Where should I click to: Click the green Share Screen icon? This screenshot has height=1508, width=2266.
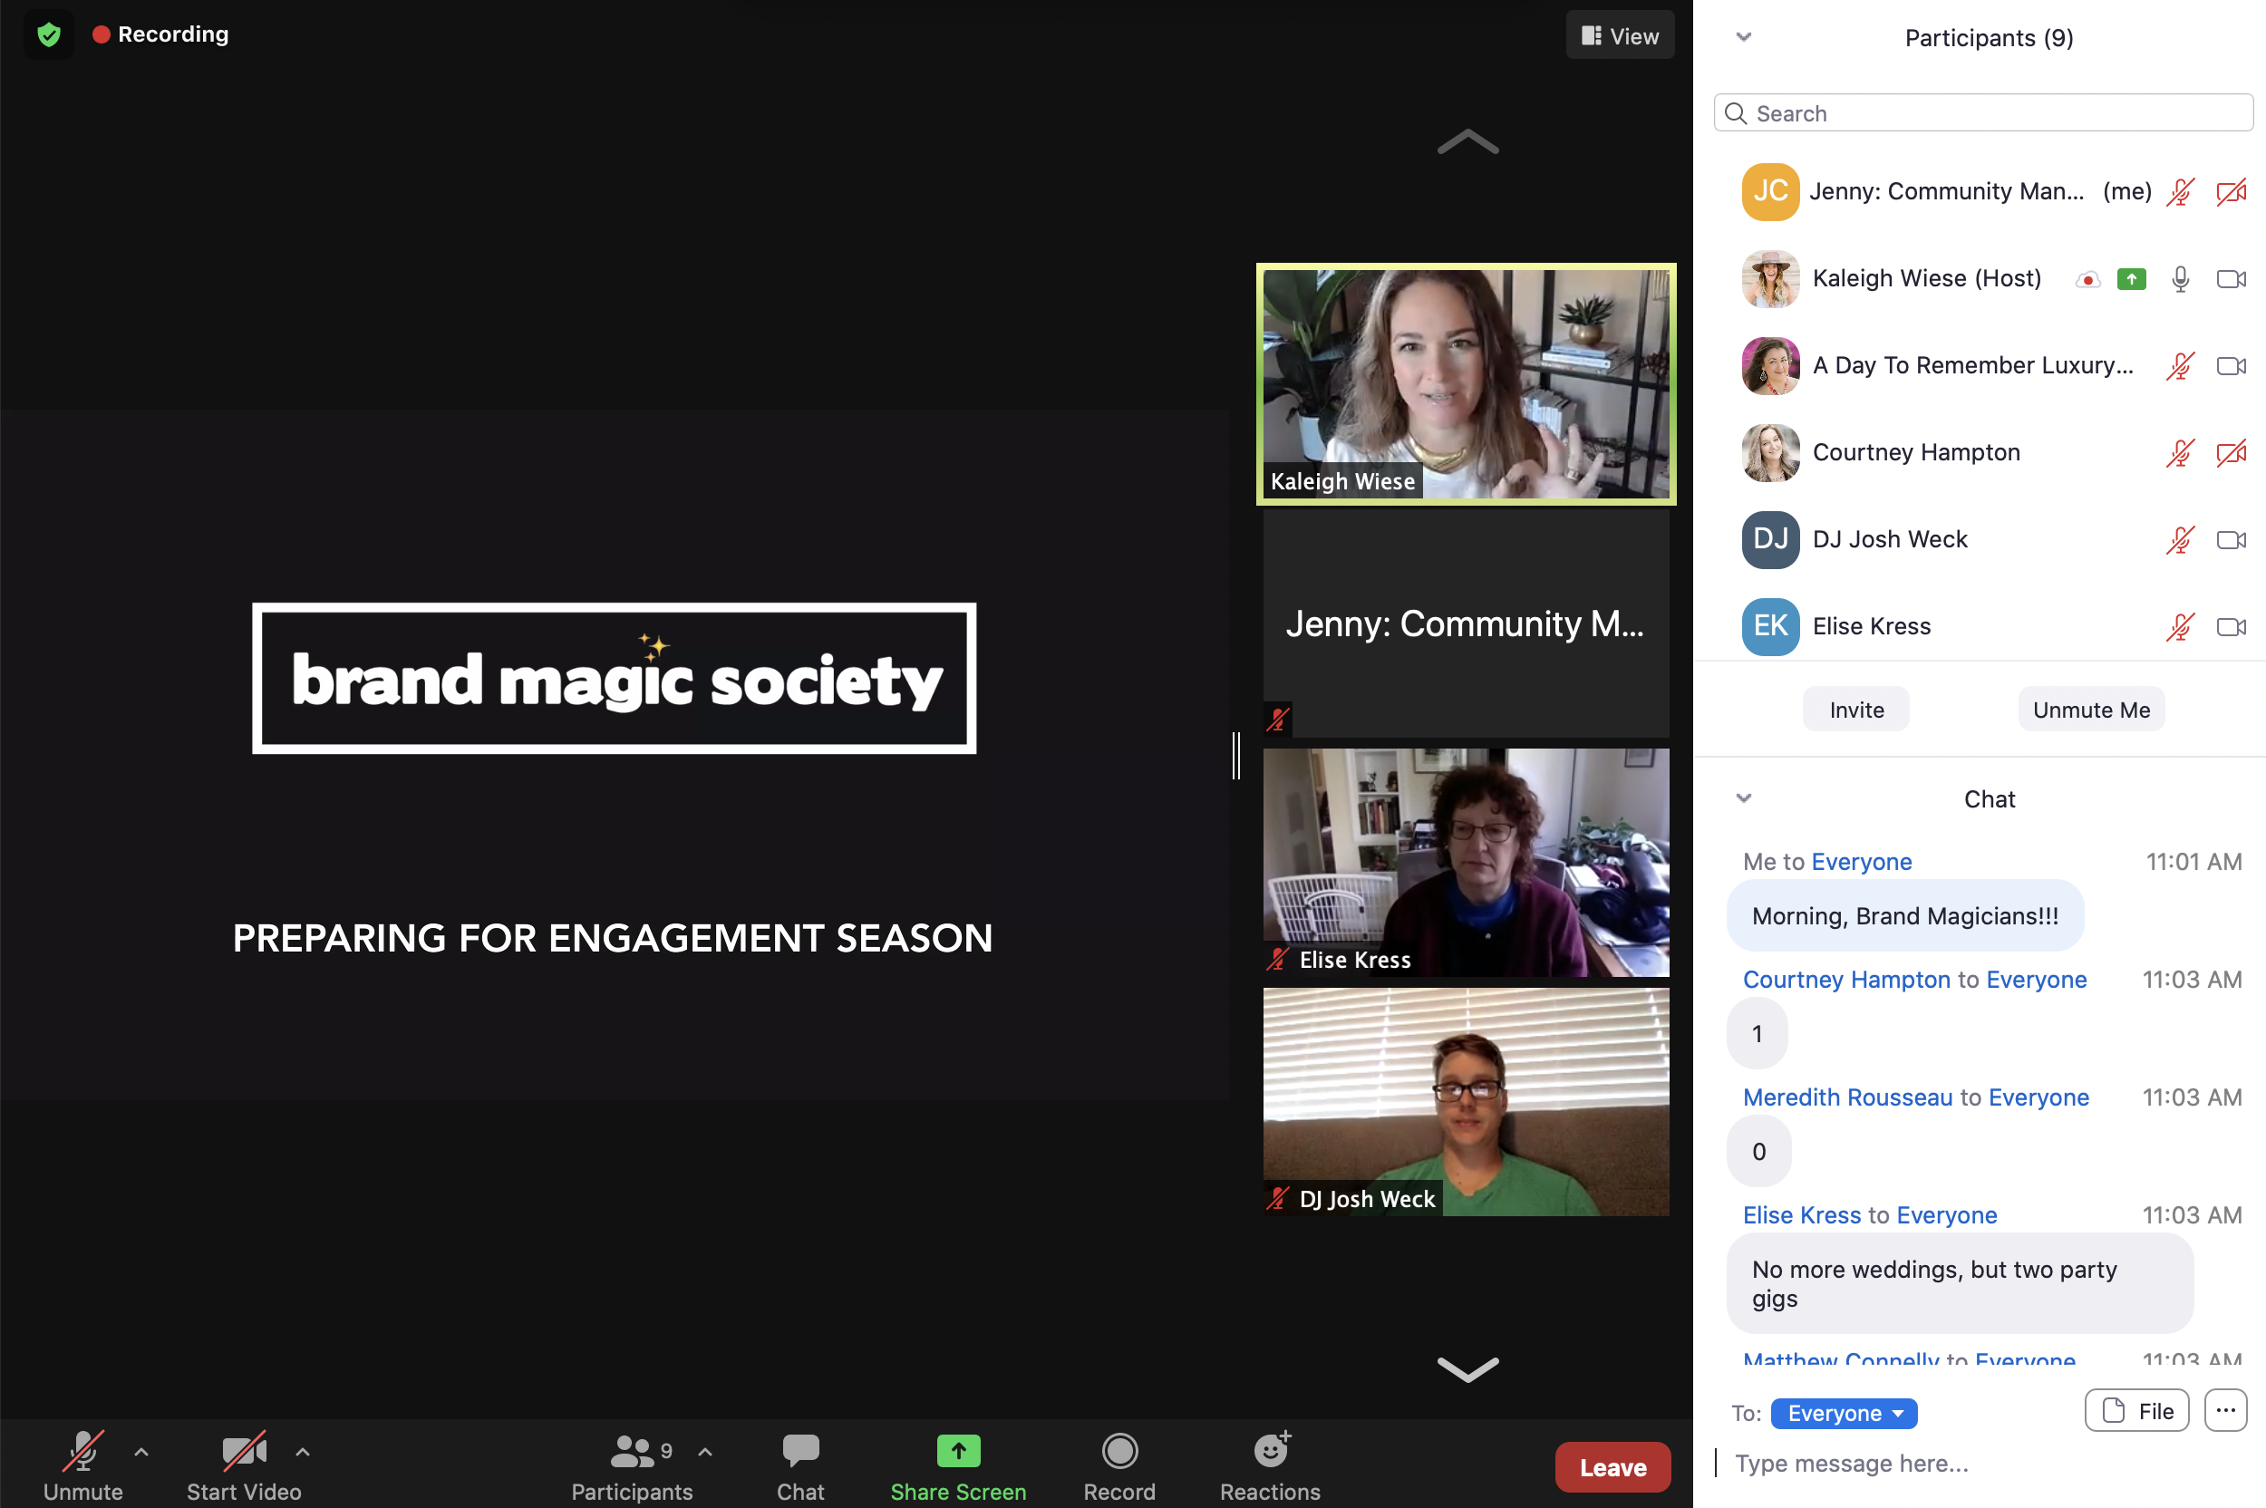click(x=958, y=1450)
